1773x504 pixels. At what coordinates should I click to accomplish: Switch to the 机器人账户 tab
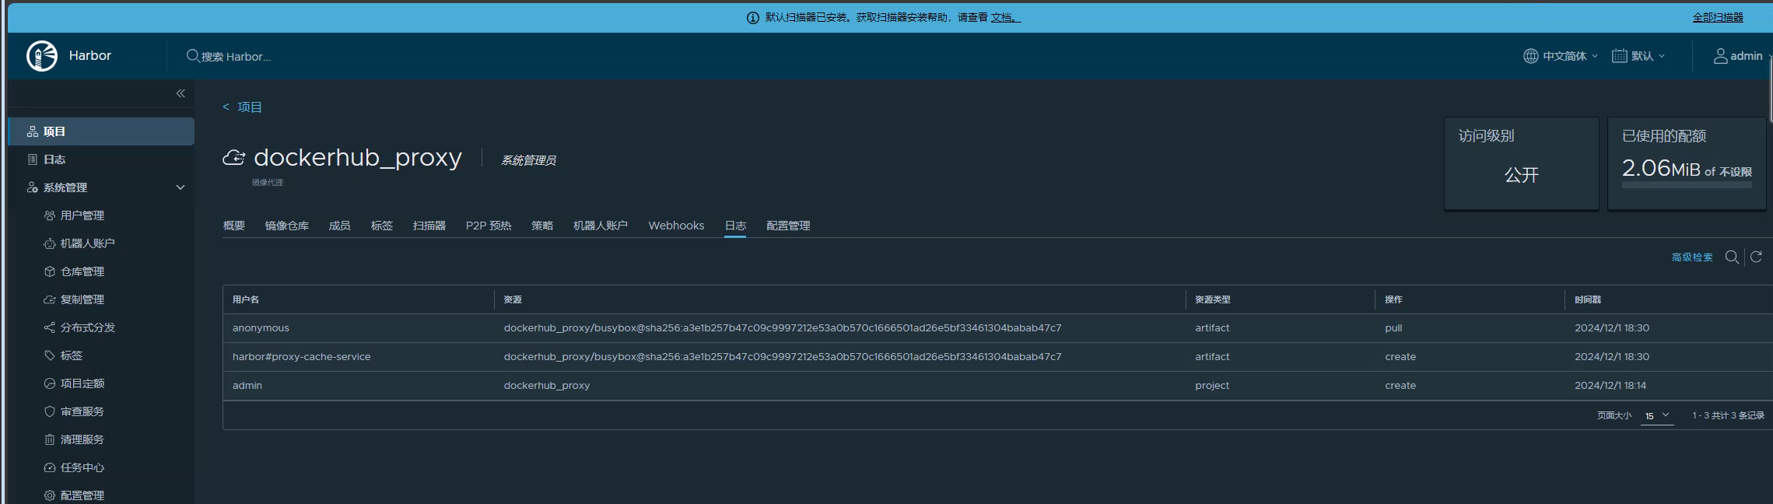tap(601, 226)
